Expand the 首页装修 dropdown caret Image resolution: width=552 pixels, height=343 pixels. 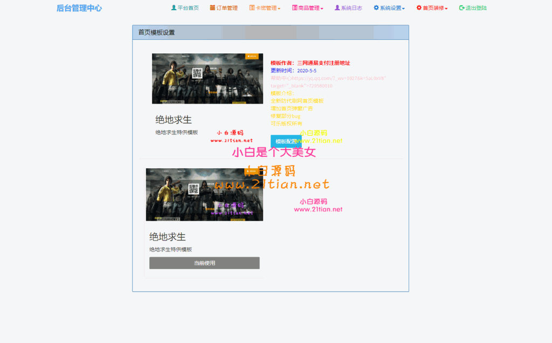coord(446,9)
